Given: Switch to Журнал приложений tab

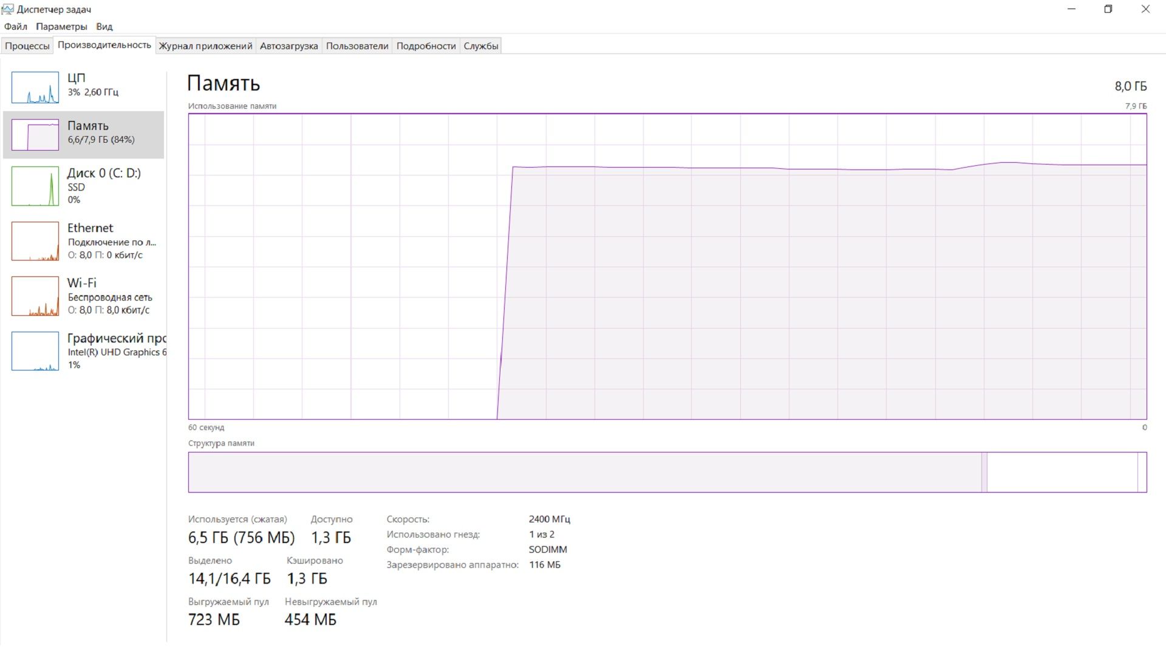Looking at the screenshot, I should pos(205,46).
